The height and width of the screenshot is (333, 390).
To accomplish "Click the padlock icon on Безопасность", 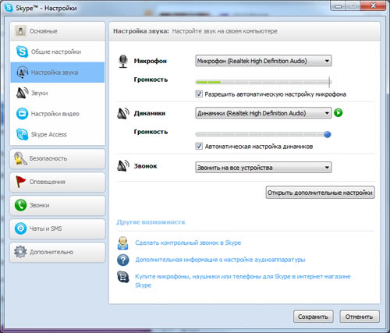I will pos(20,158).
